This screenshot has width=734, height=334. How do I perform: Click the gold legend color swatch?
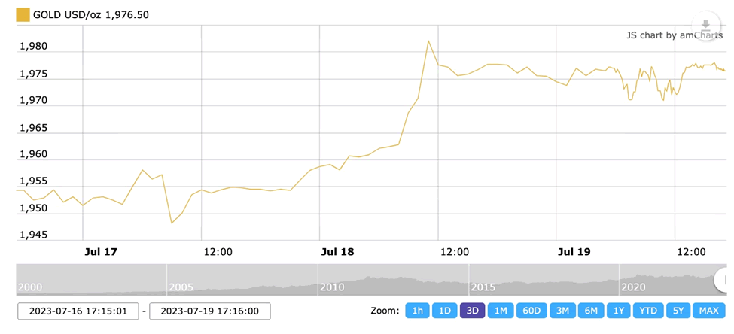click(23, 14)
